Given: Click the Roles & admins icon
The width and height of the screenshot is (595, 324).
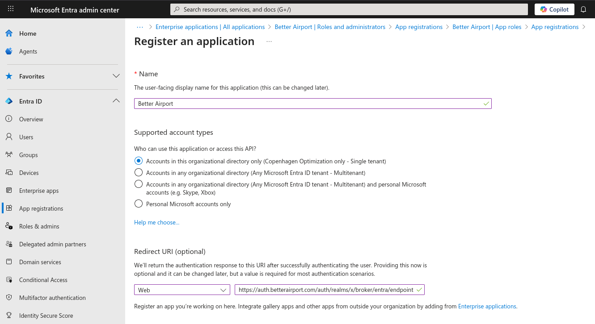Looking at the screenshot, I should pyautogui.click(x=9, y=226).
